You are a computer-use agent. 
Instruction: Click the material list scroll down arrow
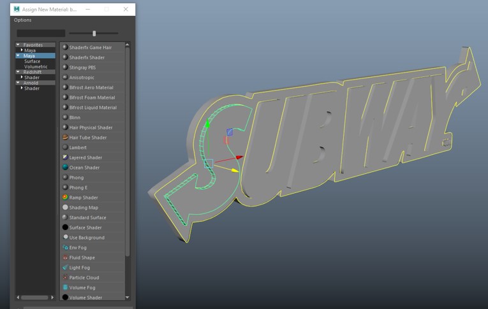[x=128, y=298]
